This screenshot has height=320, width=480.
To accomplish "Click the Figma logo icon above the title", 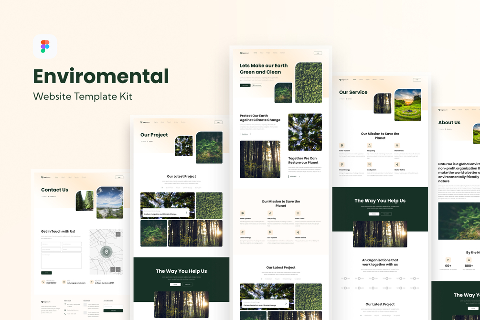I will (45, 46).
